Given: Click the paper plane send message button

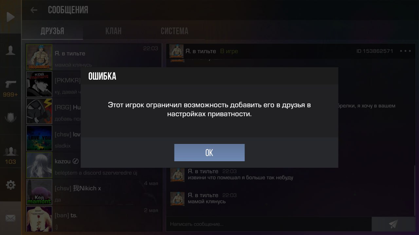Looking at the screenshot, I should coord(393,224).
